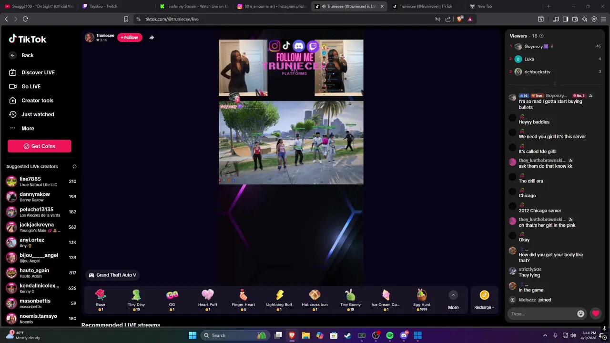
Task: Open anyi.ortez suggested live stream
Action: point(41,242)
